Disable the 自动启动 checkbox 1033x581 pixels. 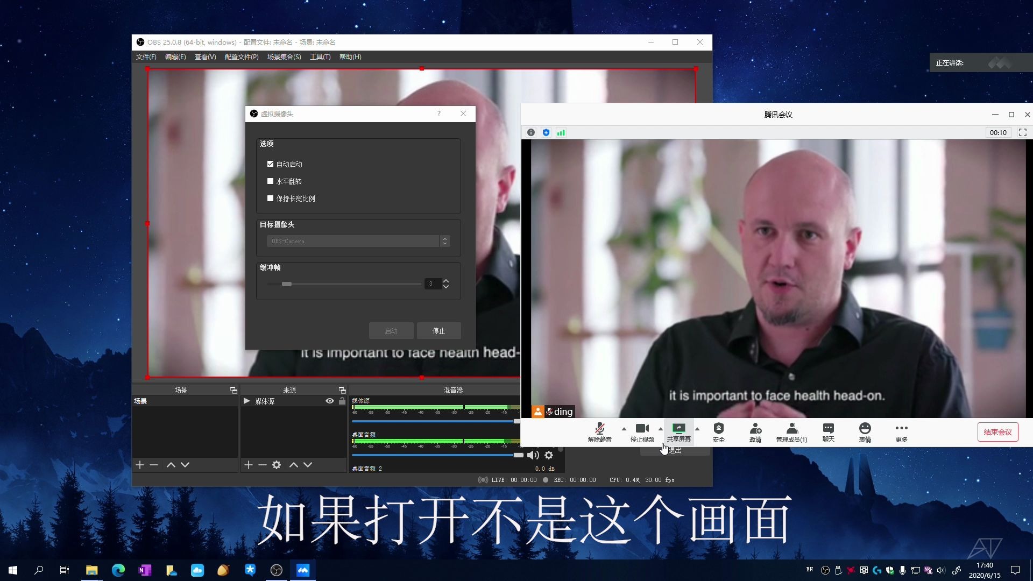270,164
